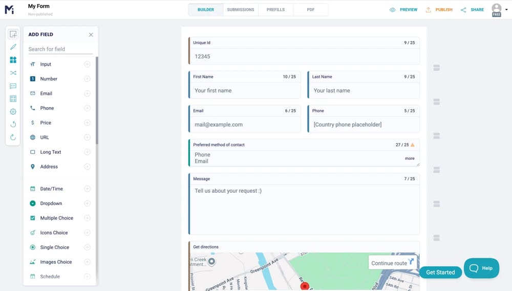512x291 pixels.
Task: Click the MightyForms logo
Action: [x=9, y=10]
